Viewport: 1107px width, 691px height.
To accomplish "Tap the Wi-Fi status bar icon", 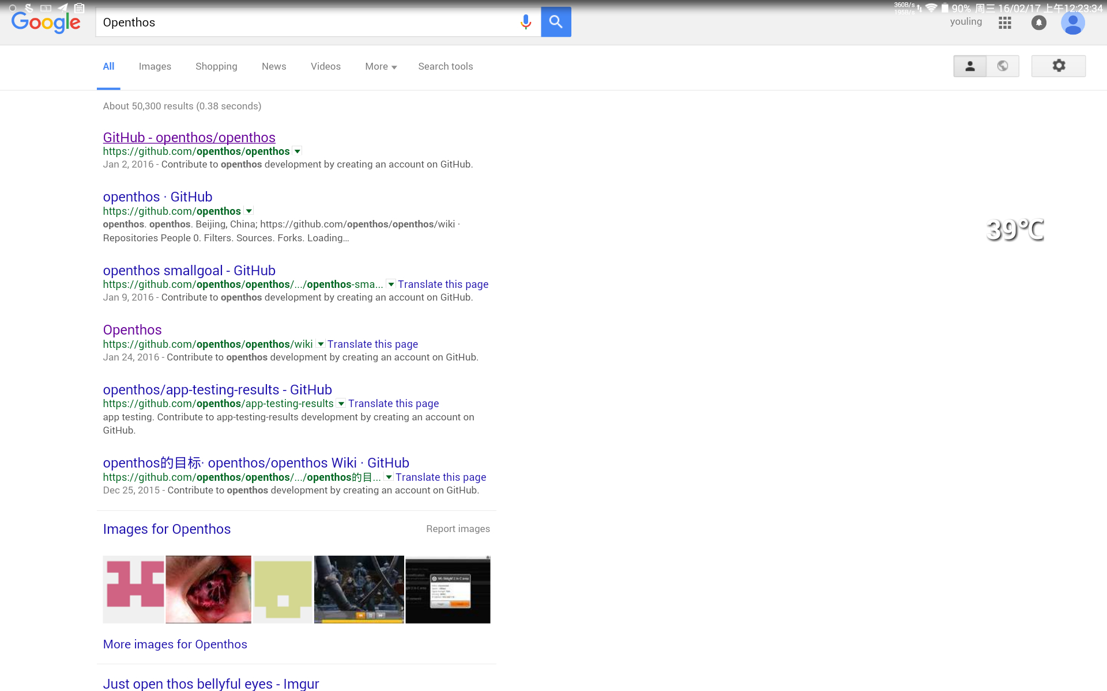I will (x=931, y=8).
